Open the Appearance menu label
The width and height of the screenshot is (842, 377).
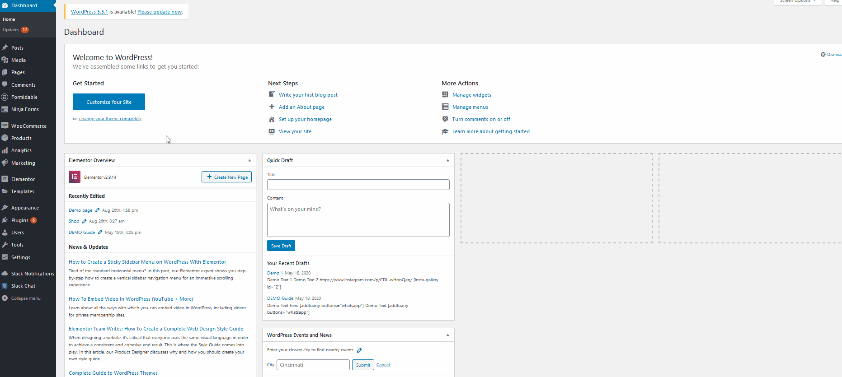25,208
